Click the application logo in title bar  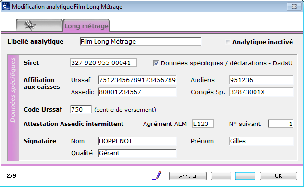pos(6,6)
